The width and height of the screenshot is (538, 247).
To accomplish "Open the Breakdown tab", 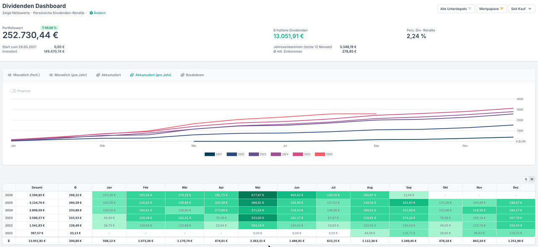I will point(192,75).
